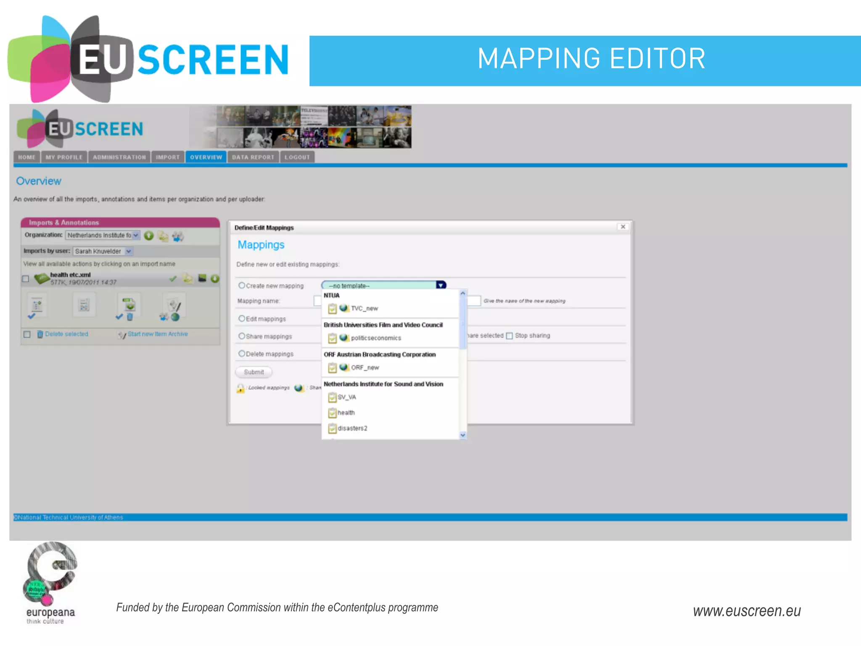Choose health template option
This screenshot has width=861, height=646.
point(346,413)
